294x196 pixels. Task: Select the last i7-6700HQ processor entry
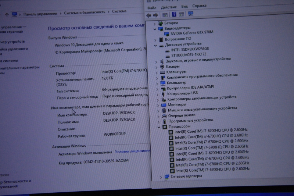point(213,170)
